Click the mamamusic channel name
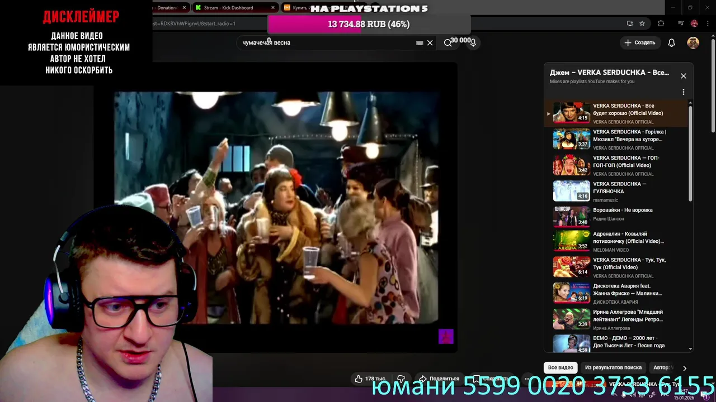 click(605, 200)
